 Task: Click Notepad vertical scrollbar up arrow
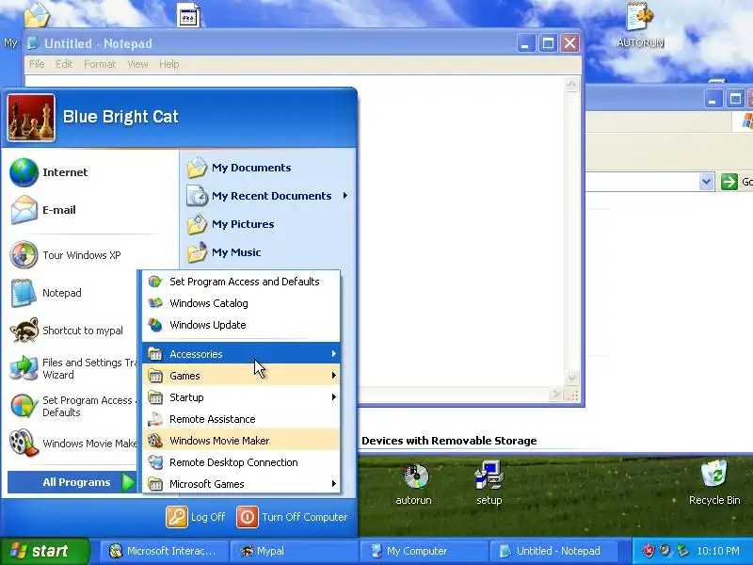click(x=571, y=85)
